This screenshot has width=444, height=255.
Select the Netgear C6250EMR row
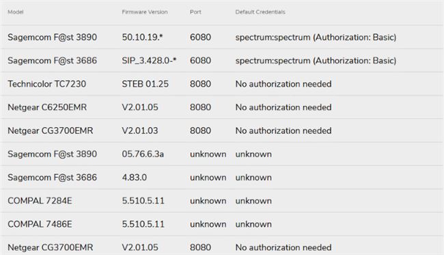222,107
